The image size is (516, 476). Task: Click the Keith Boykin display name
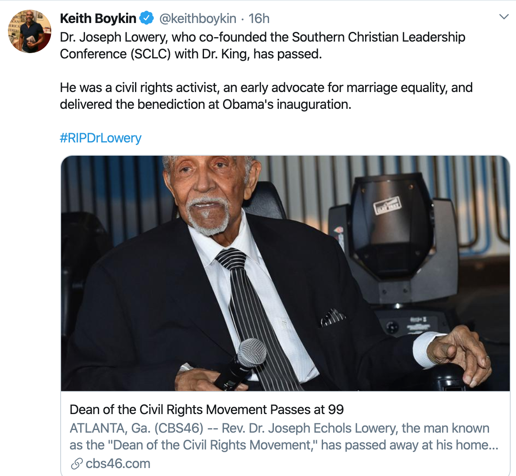98,19
